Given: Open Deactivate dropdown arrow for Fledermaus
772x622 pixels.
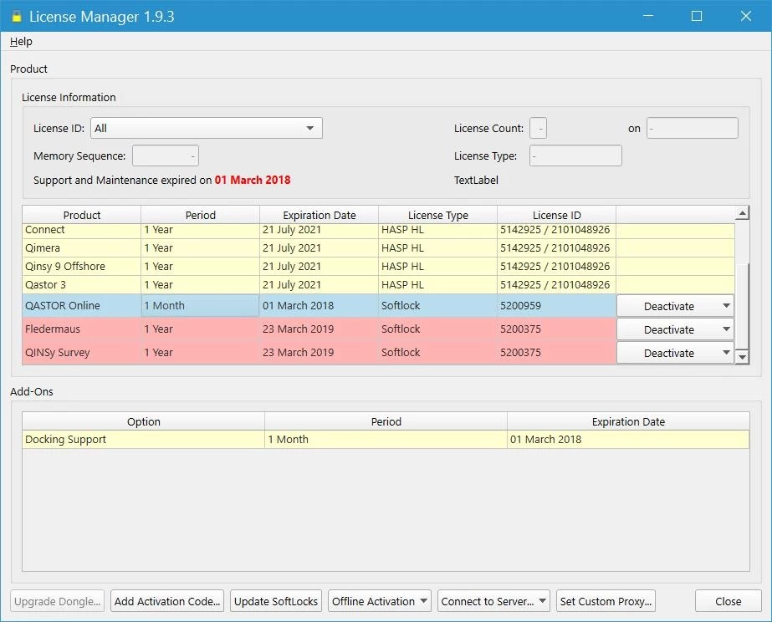Looking at the screenshot, I should pyautogui.click(x=725, y=329).
